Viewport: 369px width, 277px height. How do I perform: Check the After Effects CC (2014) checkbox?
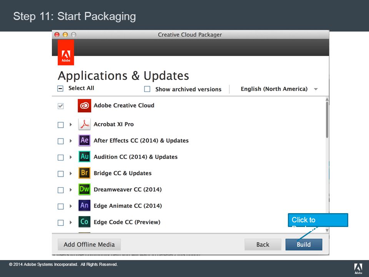point(60,141)
